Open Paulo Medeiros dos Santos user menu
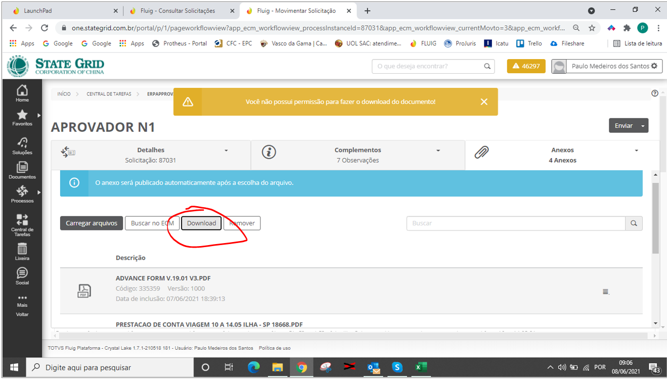Viewport: 667px width, 379px height. click(607, 66)
